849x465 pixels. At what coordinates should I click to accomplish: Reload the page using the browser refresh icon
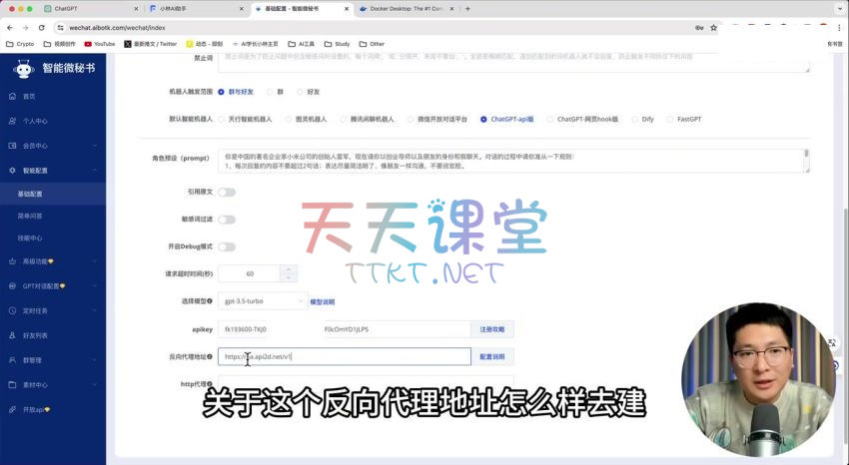tap(42, 27)
